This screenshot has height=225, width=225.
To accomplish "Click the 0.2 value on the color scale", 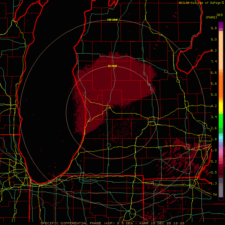I will tap(214, 161).
